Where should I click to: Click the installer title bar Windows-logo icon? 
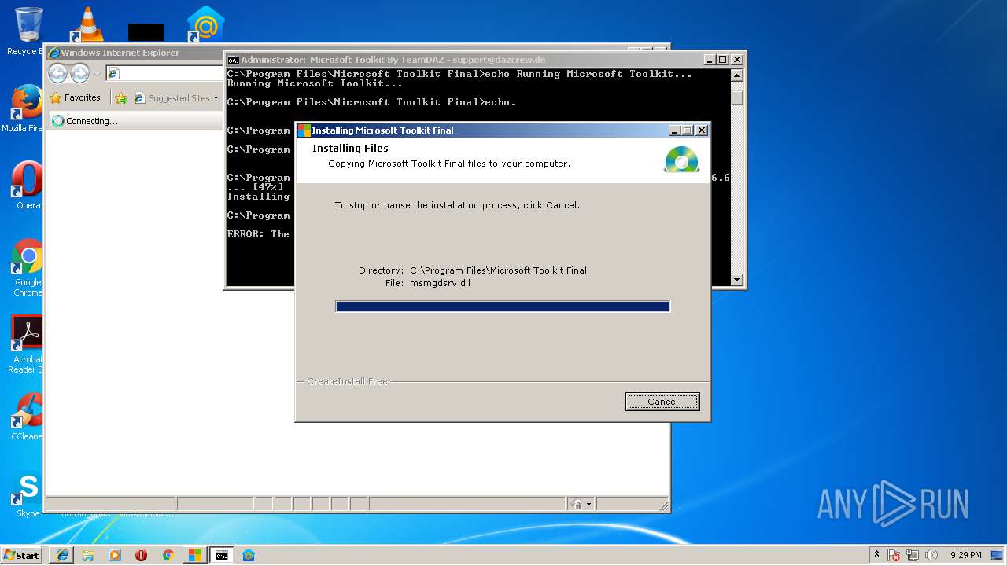coord(304,130)
